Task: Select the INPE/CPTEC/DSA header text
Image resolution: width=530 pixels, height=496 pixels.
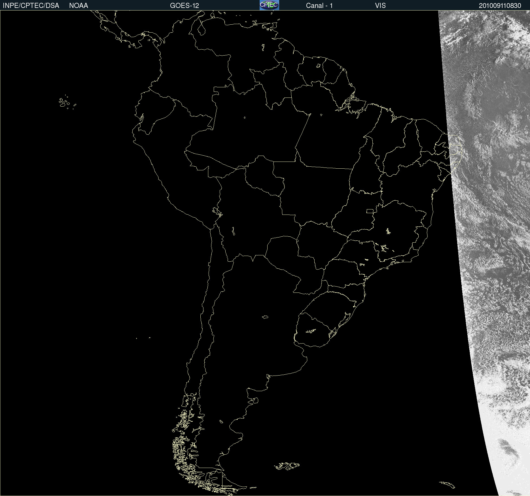Action: click(x=31, y=6)
